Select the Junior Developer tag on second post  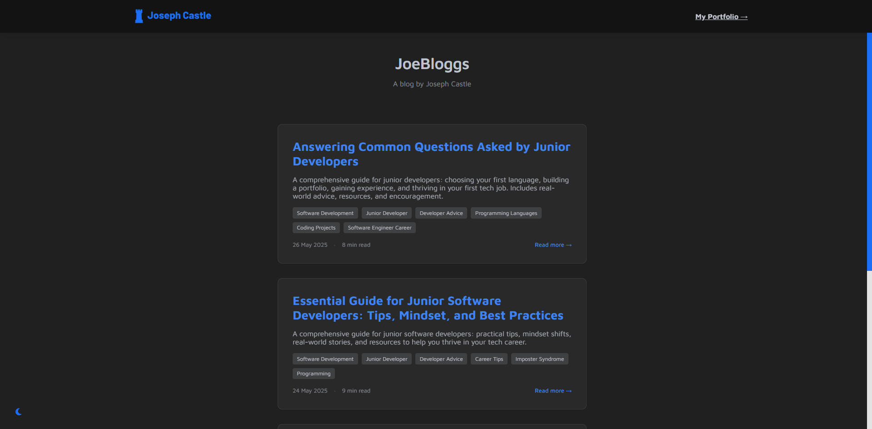point(386,359)
